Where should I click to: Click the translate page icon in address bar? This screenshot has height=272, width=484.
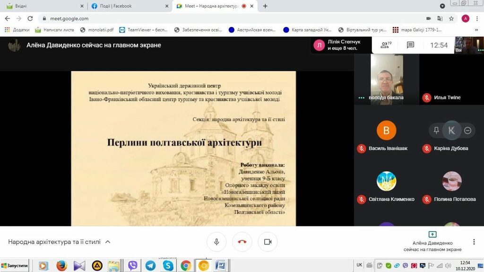click(440, 18)
